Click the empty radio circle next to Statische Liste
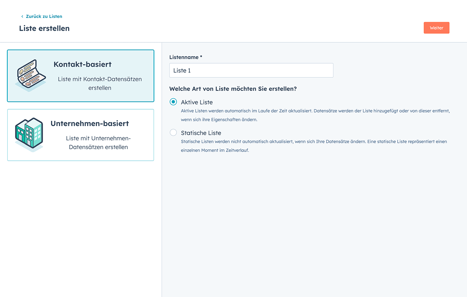The image size is (467, 297). click(173, 133)
